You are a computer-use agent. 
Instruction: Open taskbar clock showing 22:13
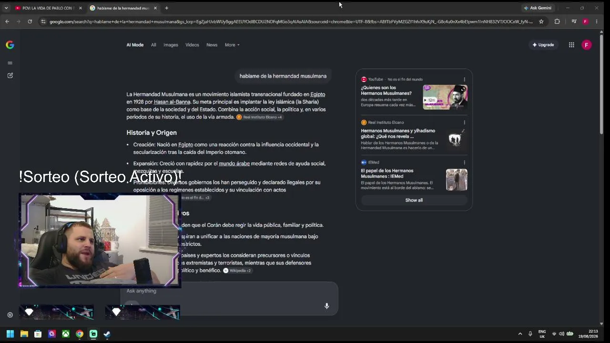click(x=588, y=334)
